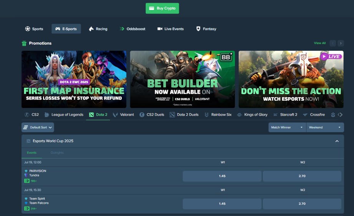
Task: Open the 314+ more markets icon
Action: point(27,209)
